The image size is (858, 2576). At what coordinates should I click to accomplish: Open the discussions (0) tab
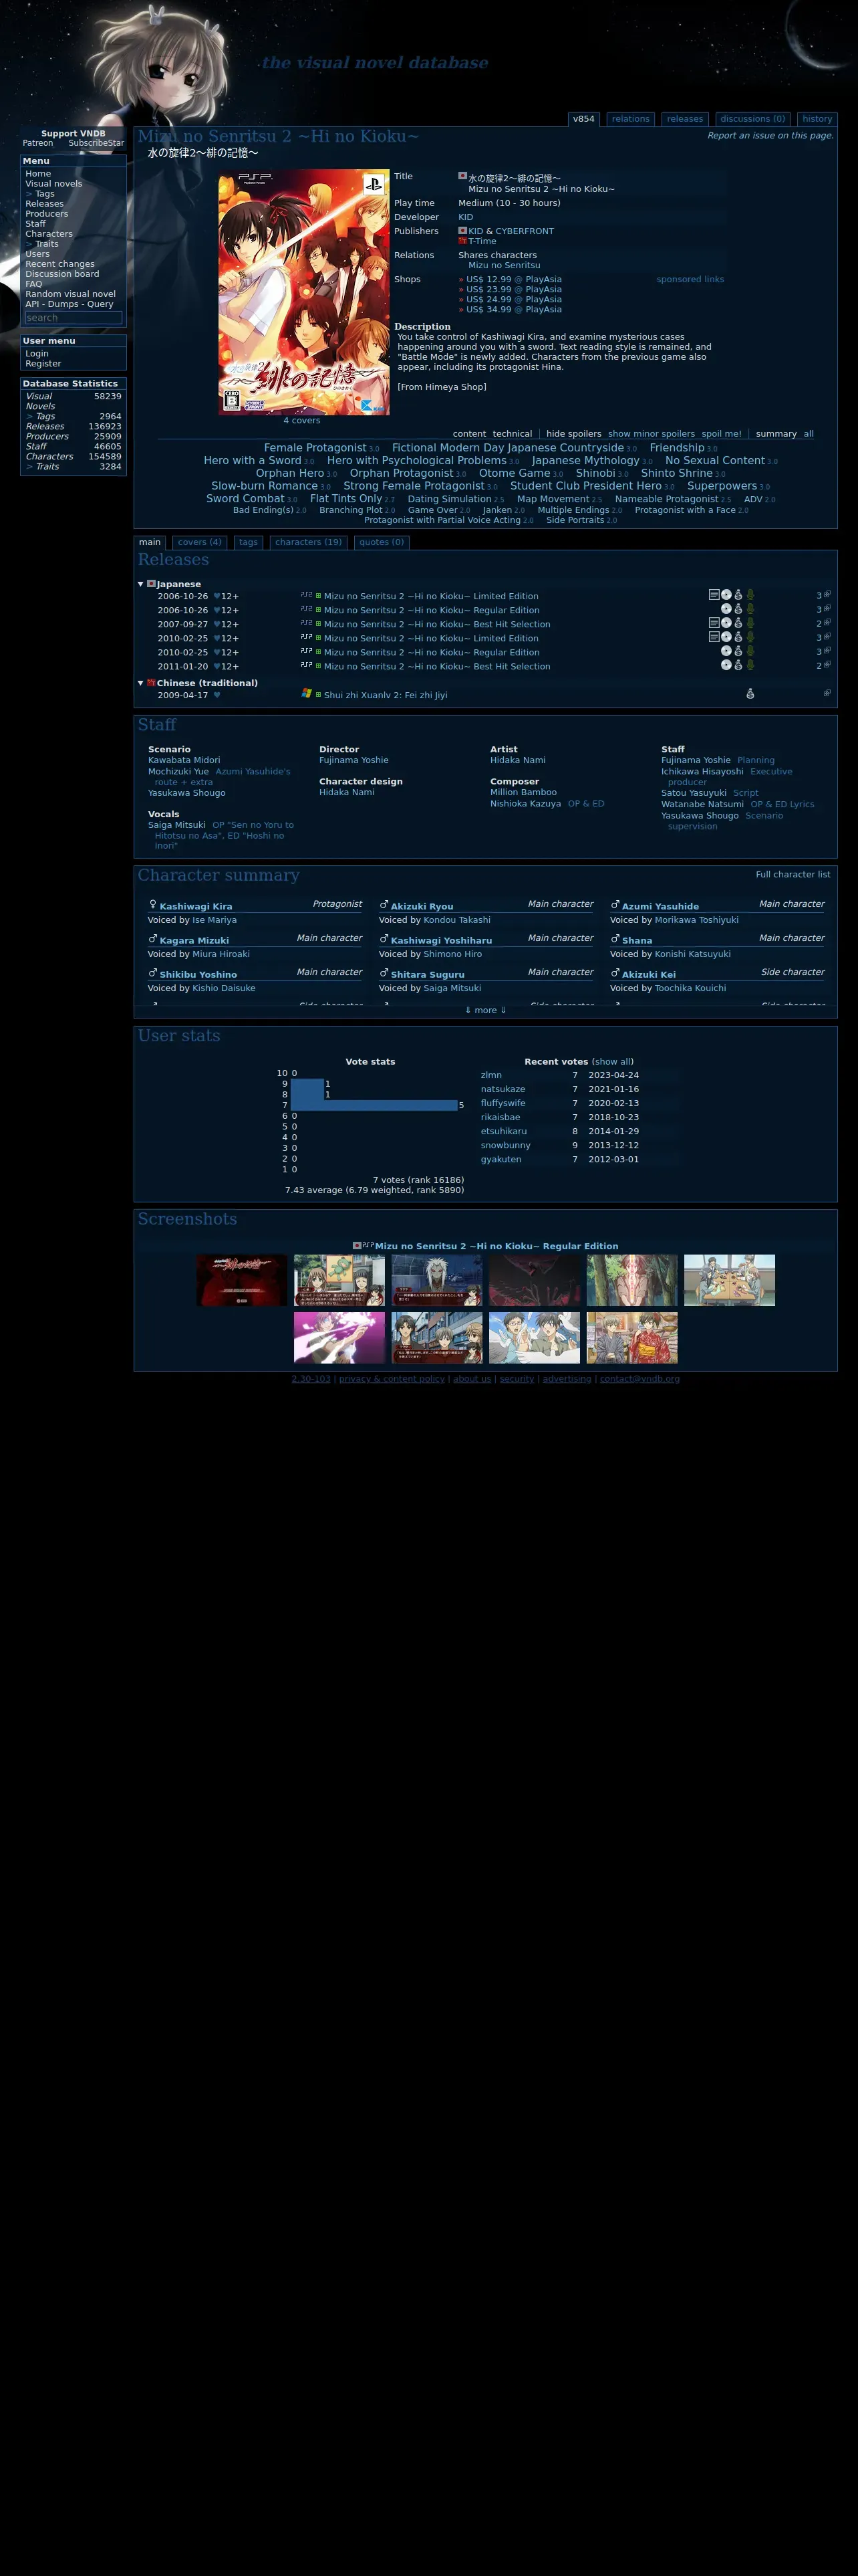point(752,119)
